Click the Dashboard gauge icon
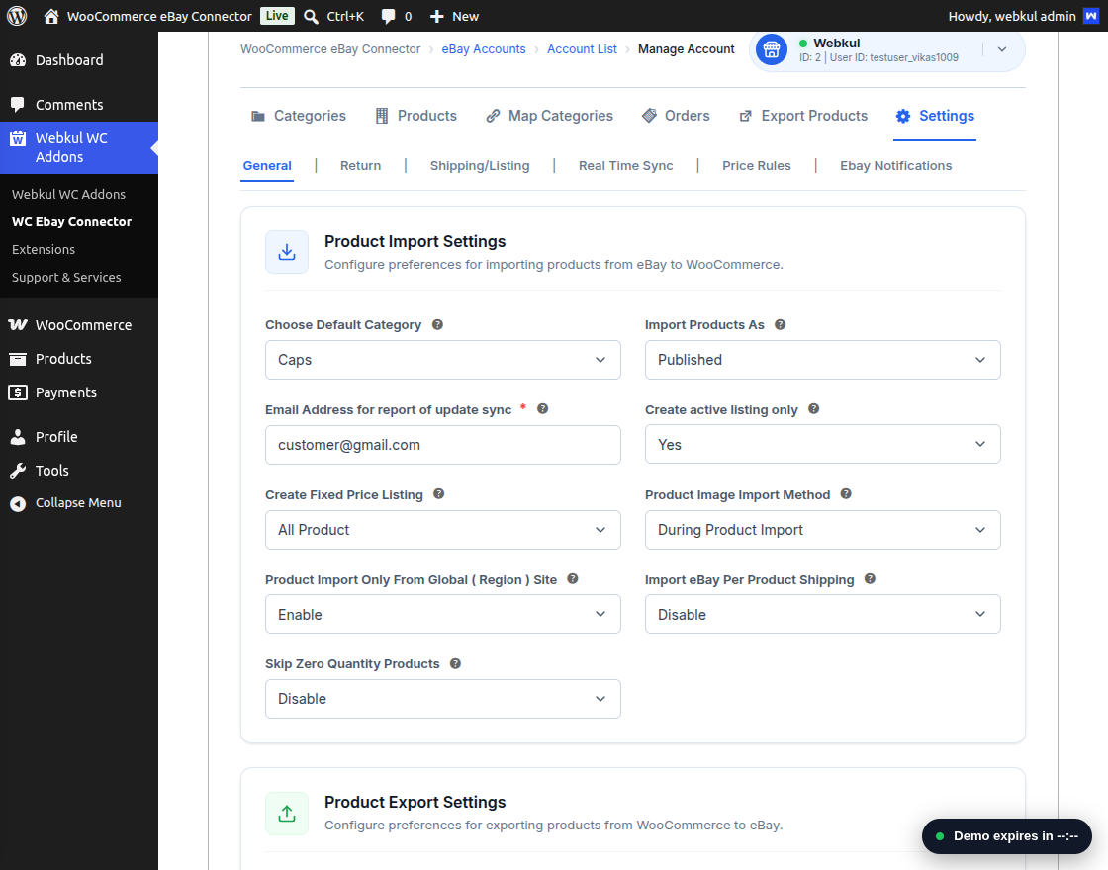 click(18, 60)
